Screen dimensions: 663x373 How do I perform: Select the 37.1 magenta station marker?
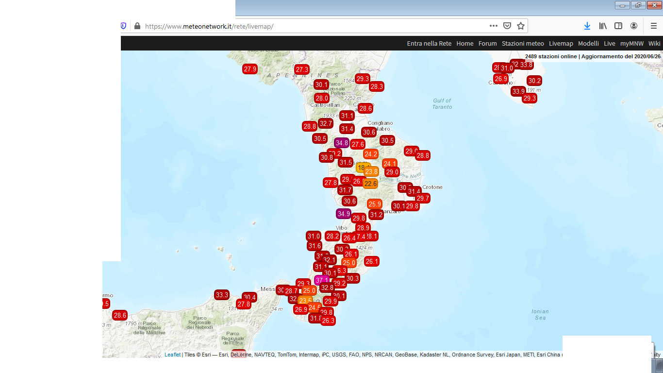pyautogui.click(x=322, y=280)
